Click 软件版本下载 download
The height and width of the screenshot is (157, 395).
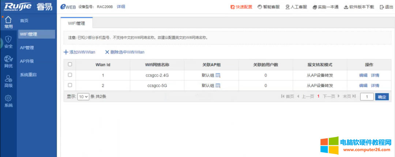point(359,7)
